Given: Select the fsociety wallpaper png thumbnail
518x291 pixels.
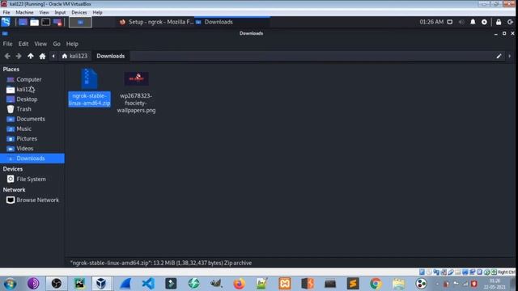Looking at the screenshot, I should (x=136, y=78).
